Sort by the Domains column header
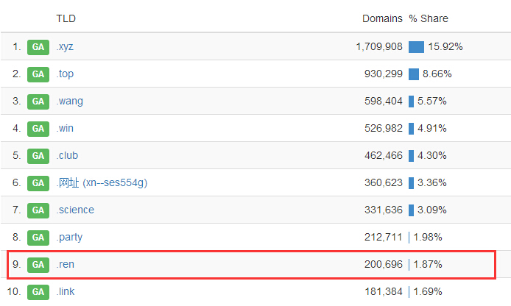Image resolution: width=511 pixels, height=306 pixels. pyautogui.click(x=382, y=18)
